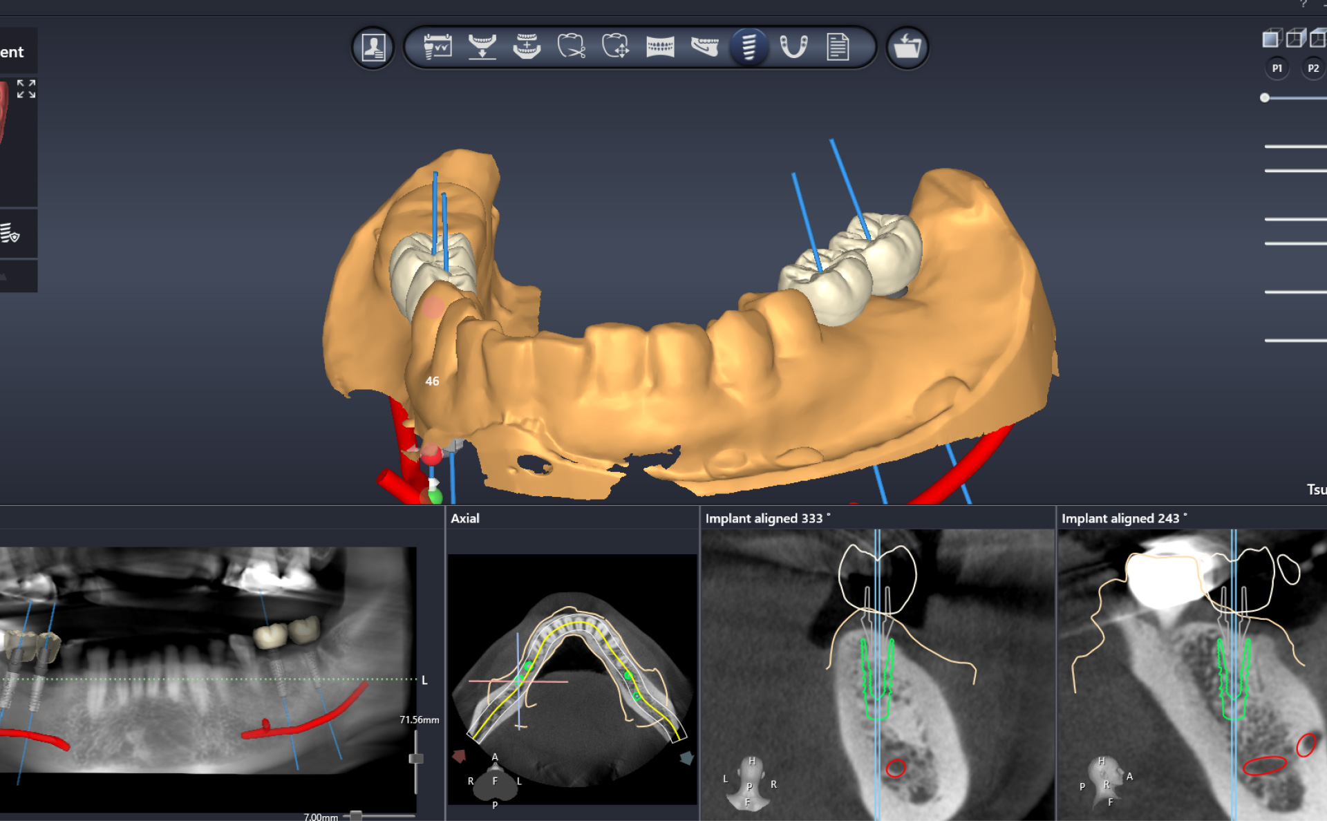This screenshot has height=821, width=1327.
Task: Click head orientation widget in 333° view
Action: click(x=749, y=783)
